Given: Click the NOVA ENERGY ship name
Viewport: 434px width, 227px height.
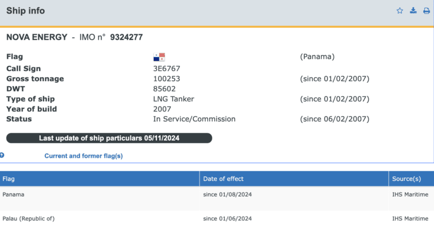Looking at the screenshot, I should tap(37, 37).
